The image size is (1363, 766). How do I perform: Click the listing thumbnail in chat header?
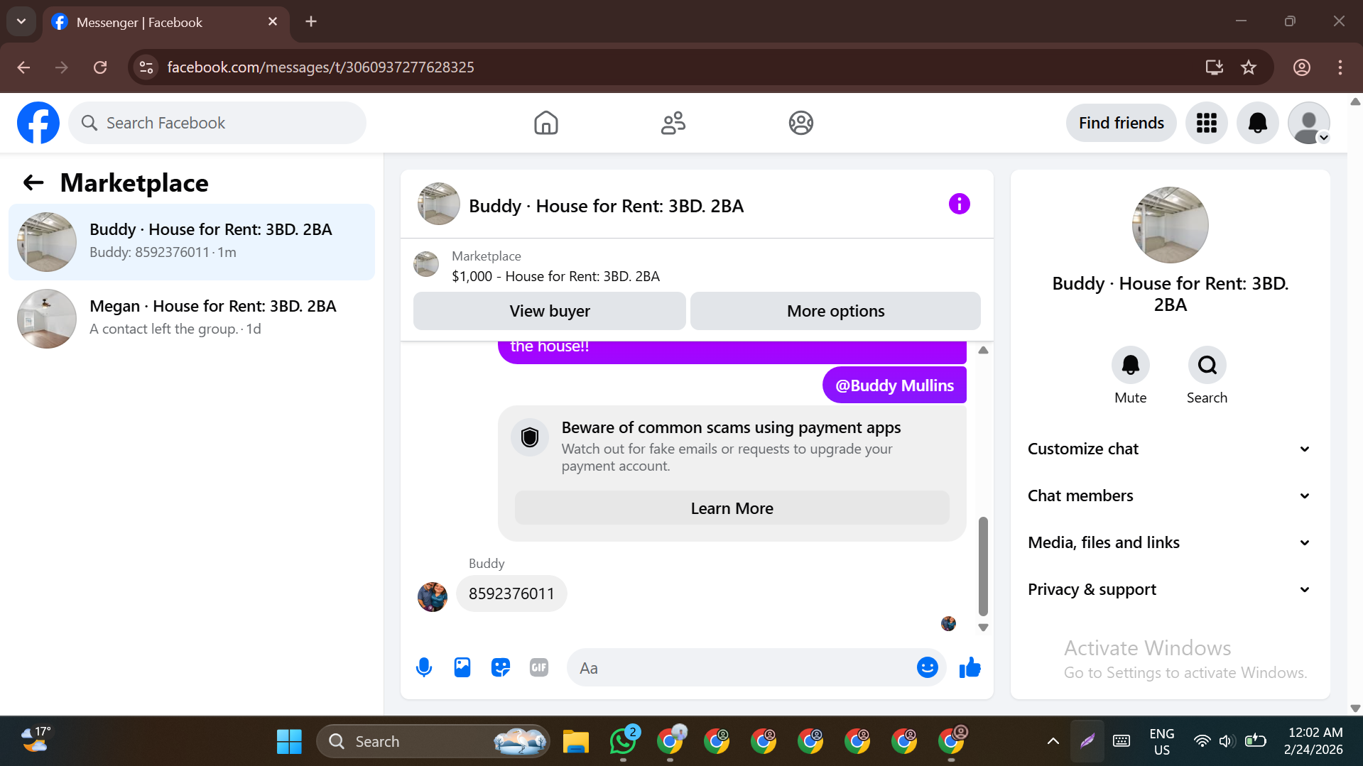pos(438,204)
